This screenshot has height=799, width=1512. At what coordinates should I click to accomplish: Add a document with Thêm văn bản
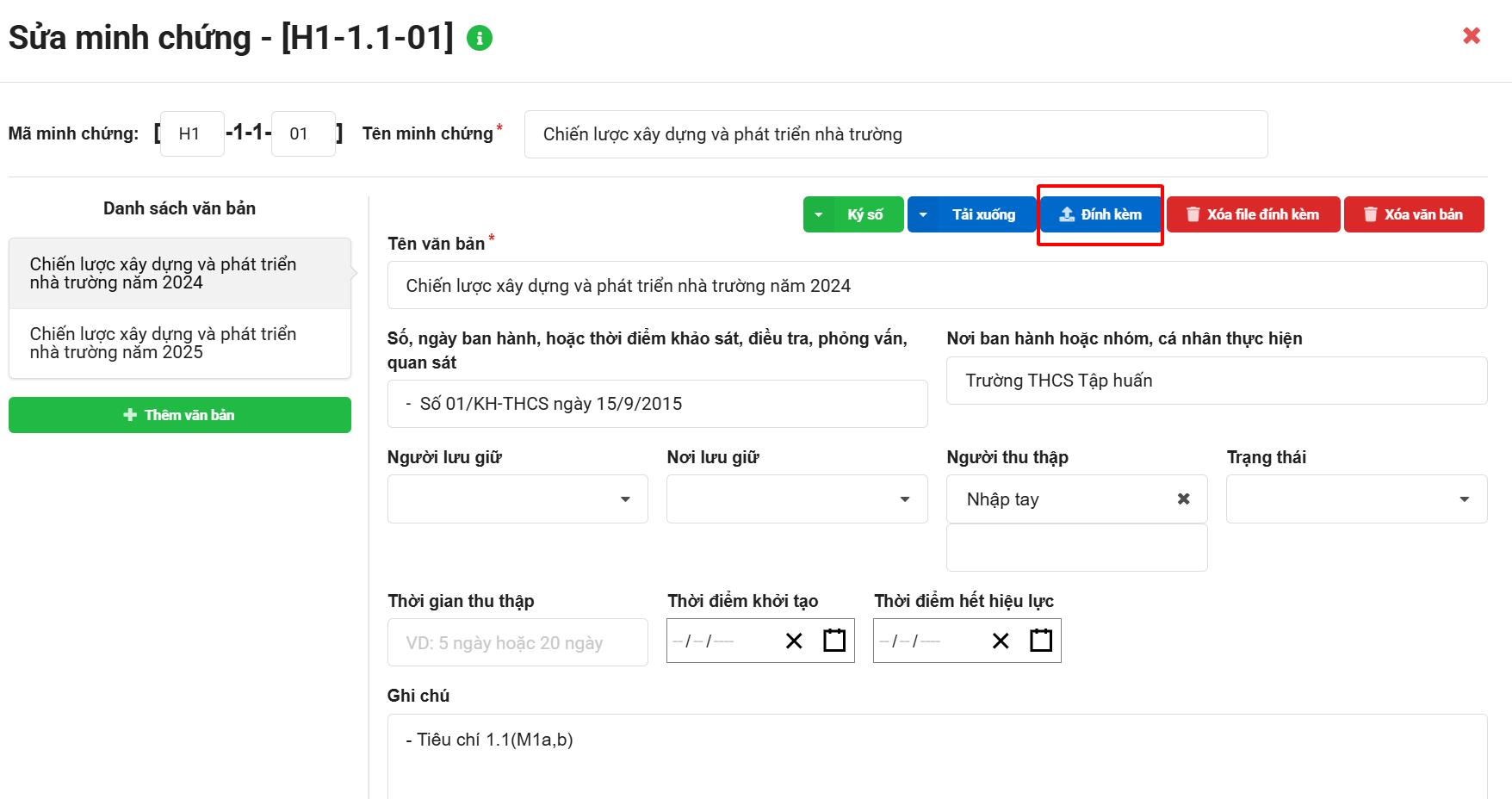179,415
